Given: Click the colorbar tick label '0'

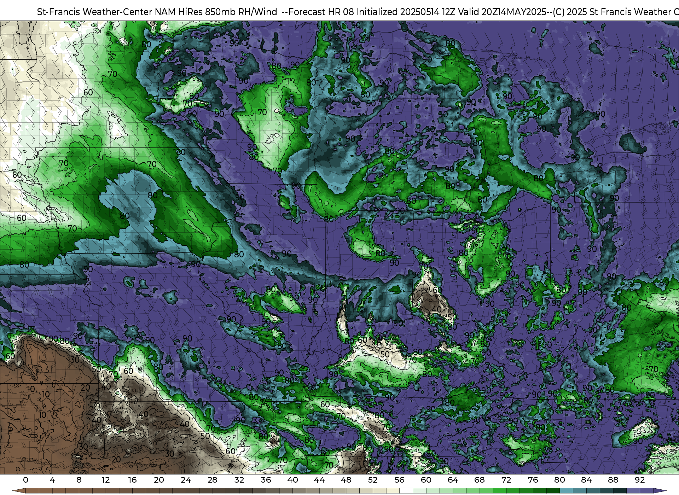Looking at the screenshot, I should coord(25,480).
